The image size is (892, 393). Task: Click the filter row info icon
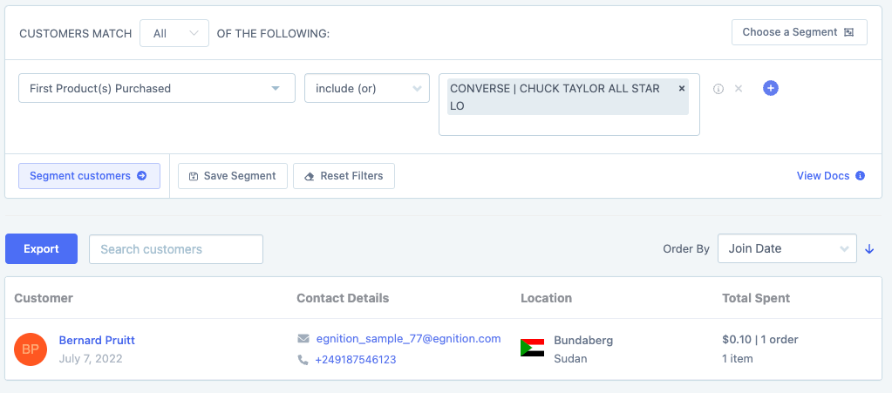(x=718, y=89)
